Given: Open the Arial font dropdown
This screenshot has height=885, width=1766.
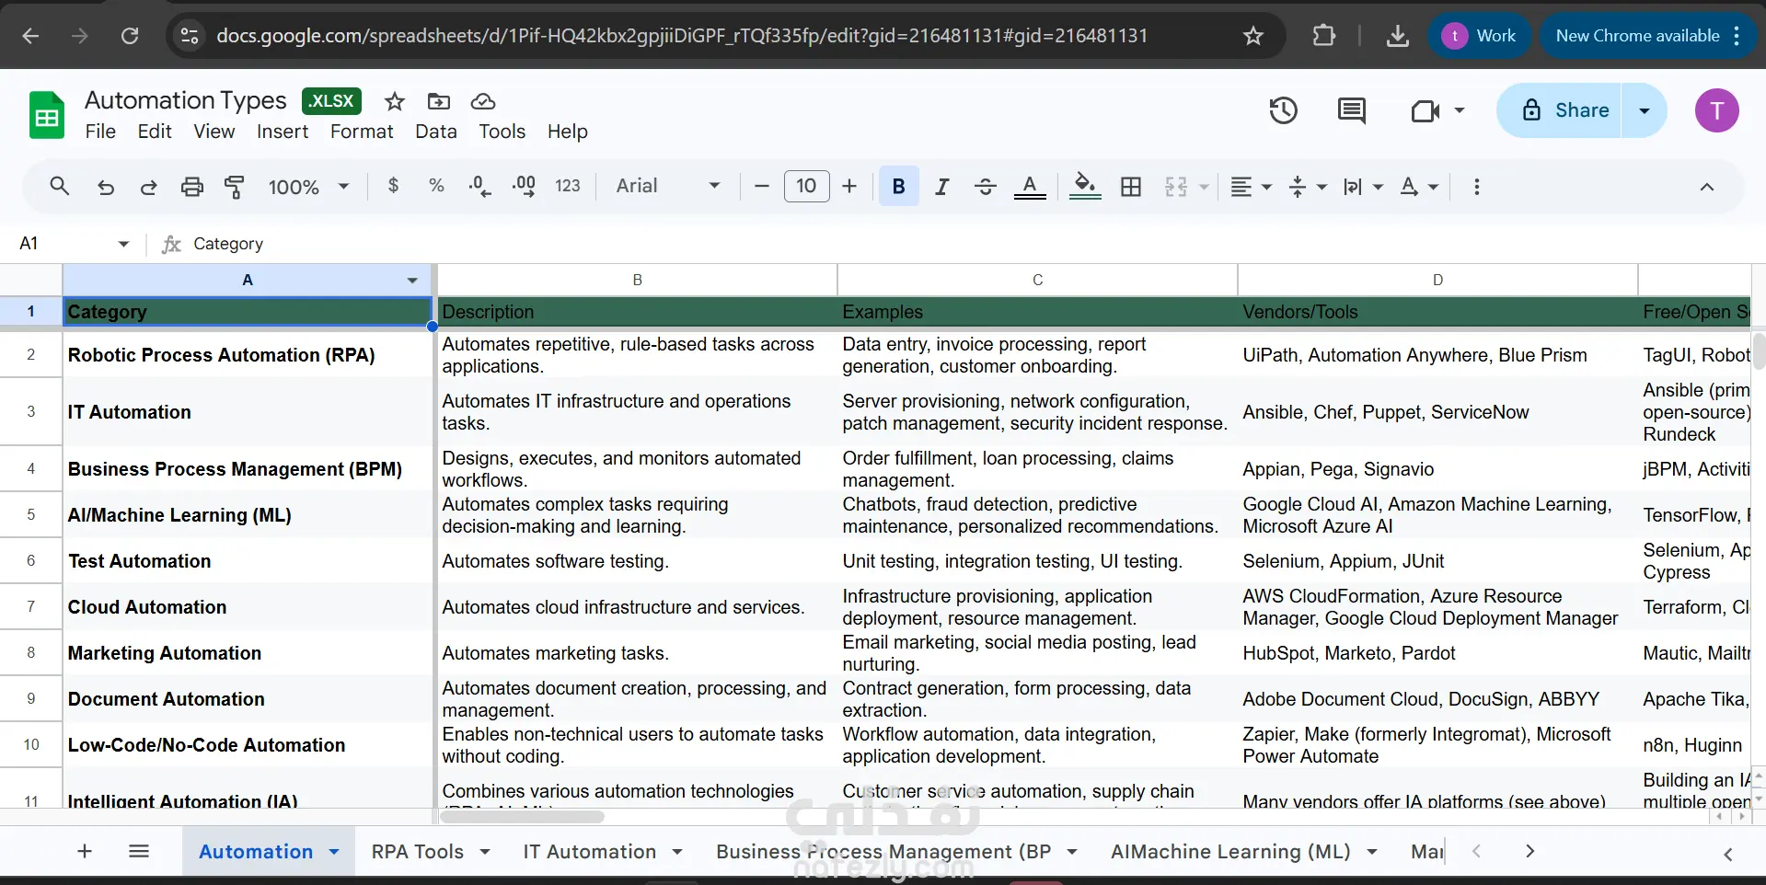Looking at the screenshot, I should (668, 186).
